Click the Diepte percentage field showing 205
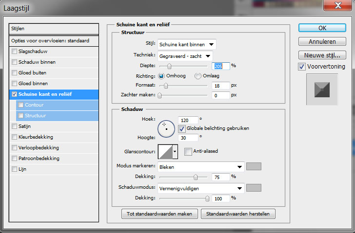This screenshot has width=355, height=233. pyautogui.click(x=221, y=66)
